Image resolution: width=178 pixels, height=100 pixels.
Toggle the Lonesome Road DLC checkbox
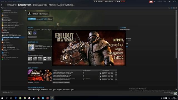tap(100, 74)
